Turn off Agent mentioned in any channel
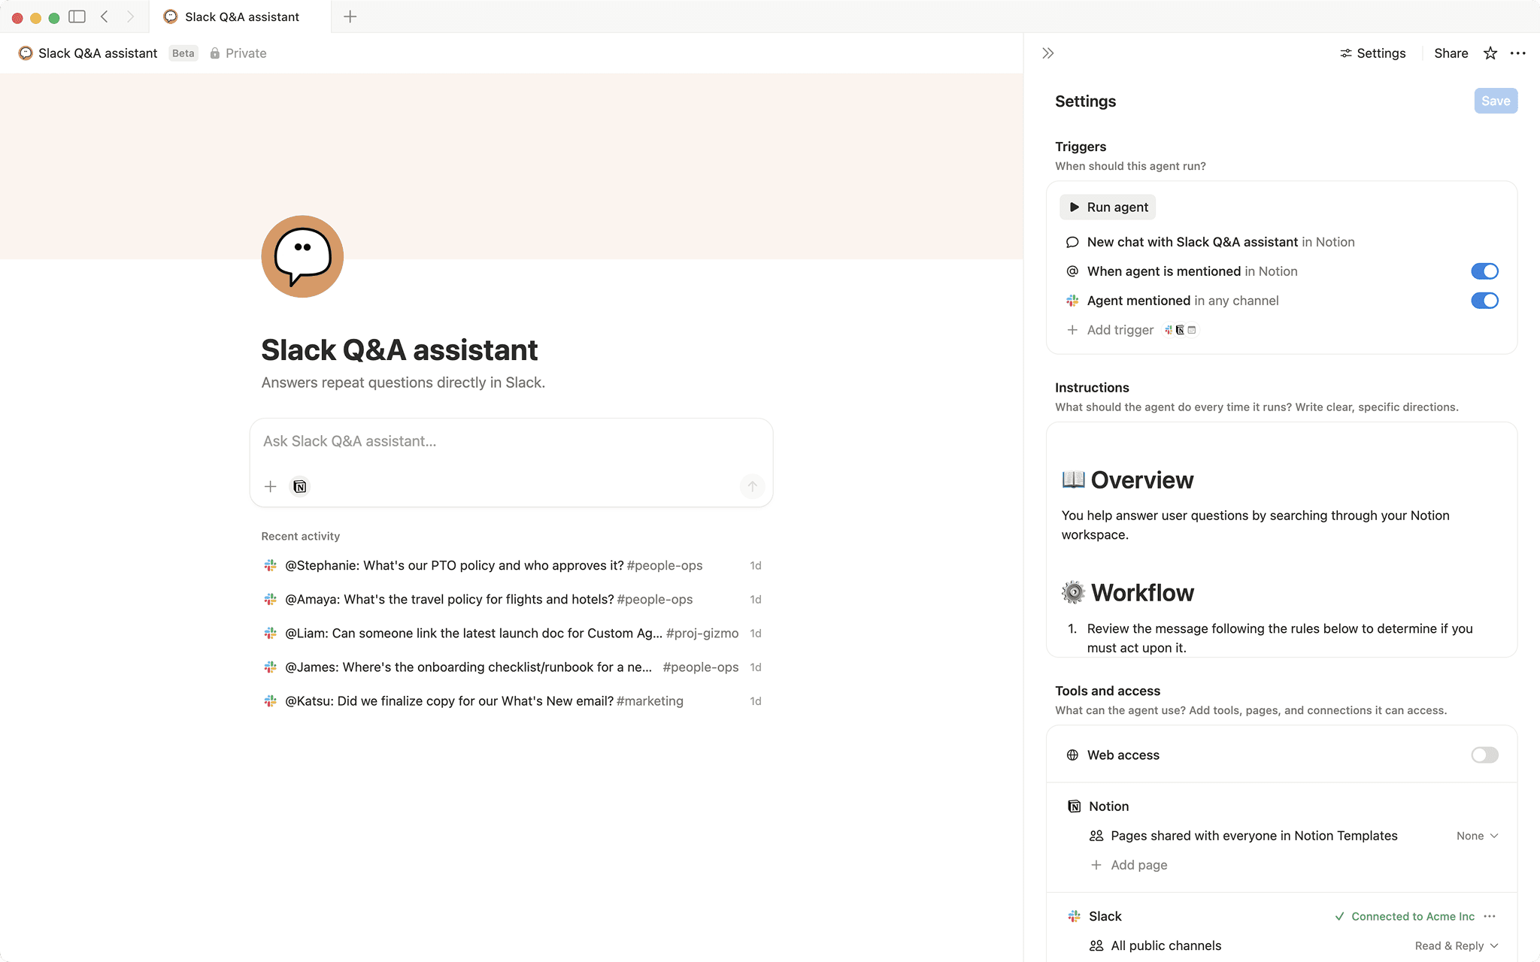Screen dimensions: 1540x962 1484,301
